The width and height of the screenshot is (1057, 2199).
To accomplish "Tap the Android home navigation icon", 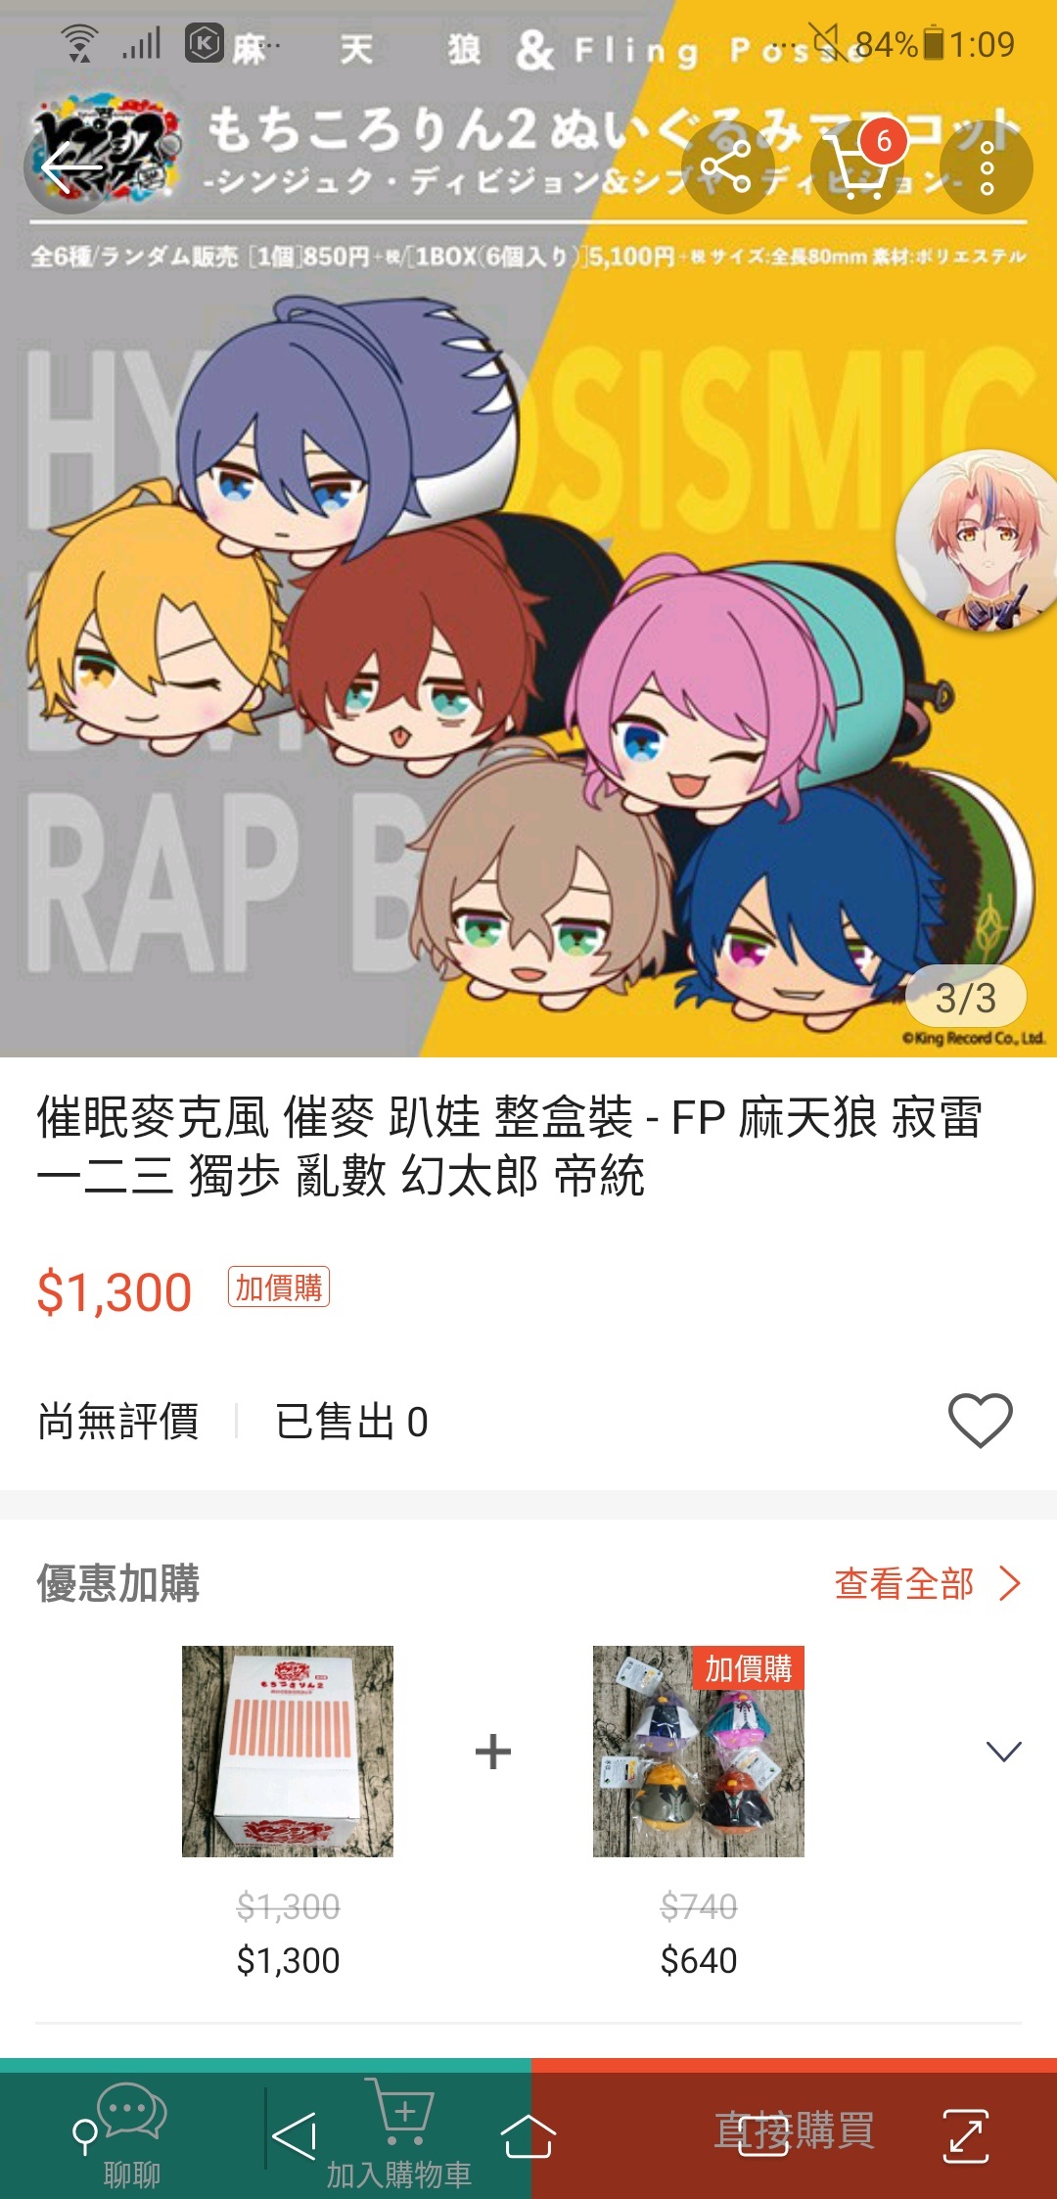I will [x=528, y=2136].
